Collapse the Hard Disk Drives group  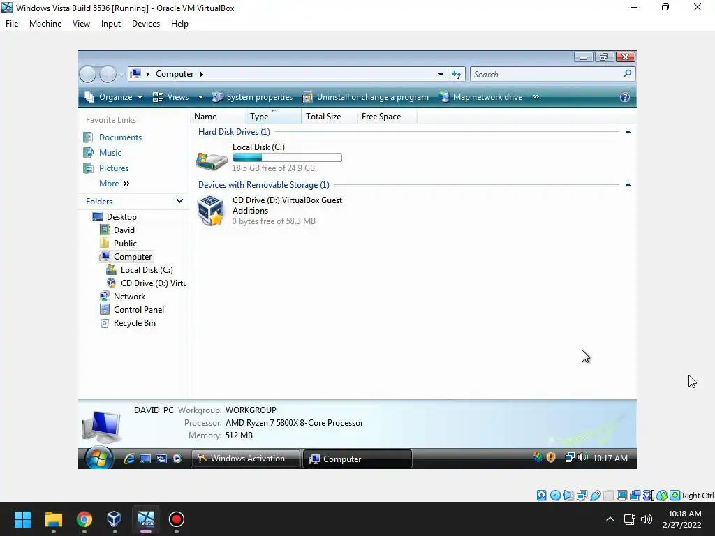628,132
